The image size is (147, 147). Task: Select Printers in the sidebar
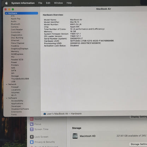click(x=15, y=65)
